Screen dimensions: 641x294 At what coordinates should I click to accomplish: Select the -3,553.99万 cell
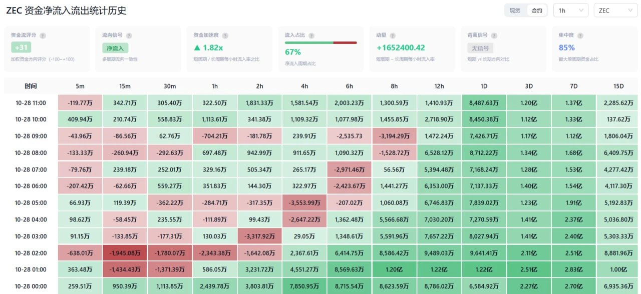point(304,202)
